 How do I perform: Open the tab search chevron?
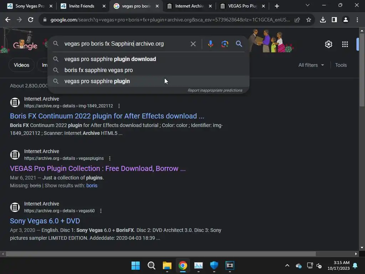tap(308, 5)
